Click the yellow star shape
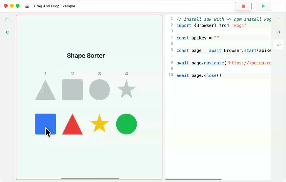286x182 pixels. coord(99,124)
